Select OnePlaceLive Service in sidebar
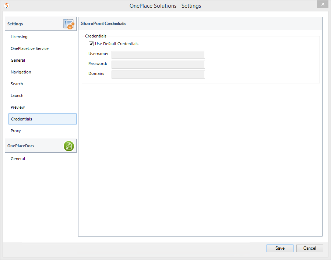 pyautogui.click(x=29, y=48)
